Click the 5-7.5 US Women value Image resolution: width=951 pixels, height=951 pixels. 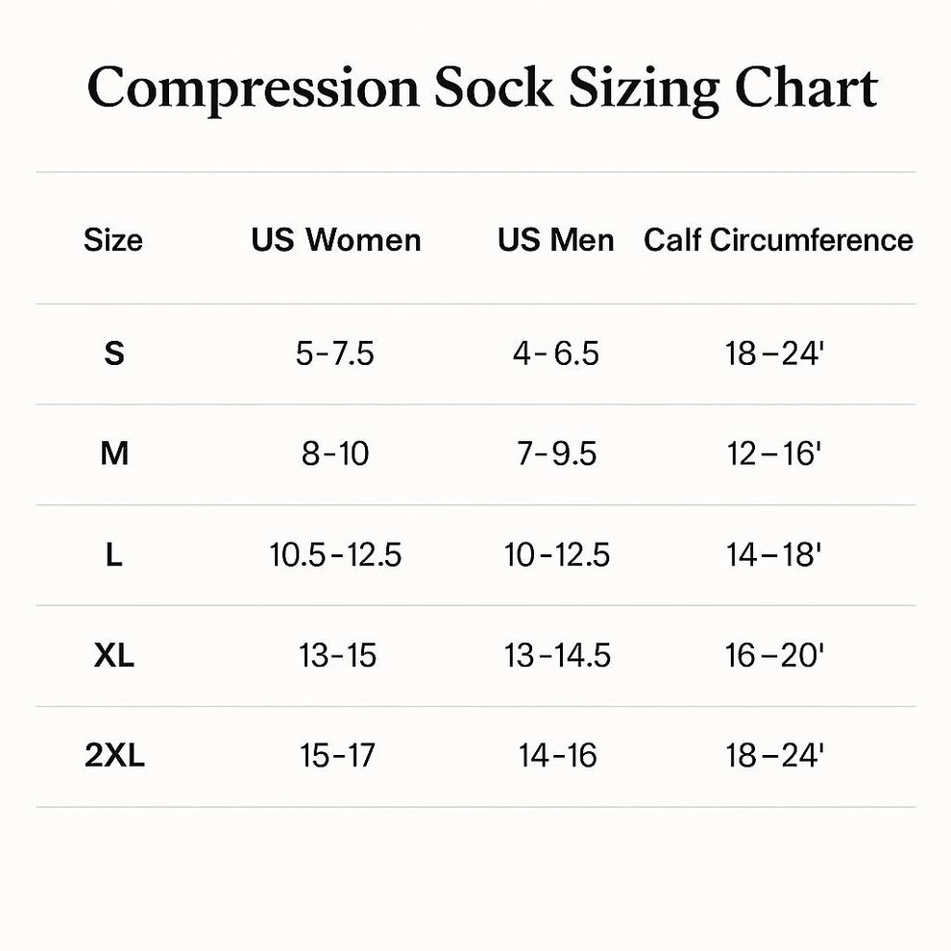tap(335, 354)
